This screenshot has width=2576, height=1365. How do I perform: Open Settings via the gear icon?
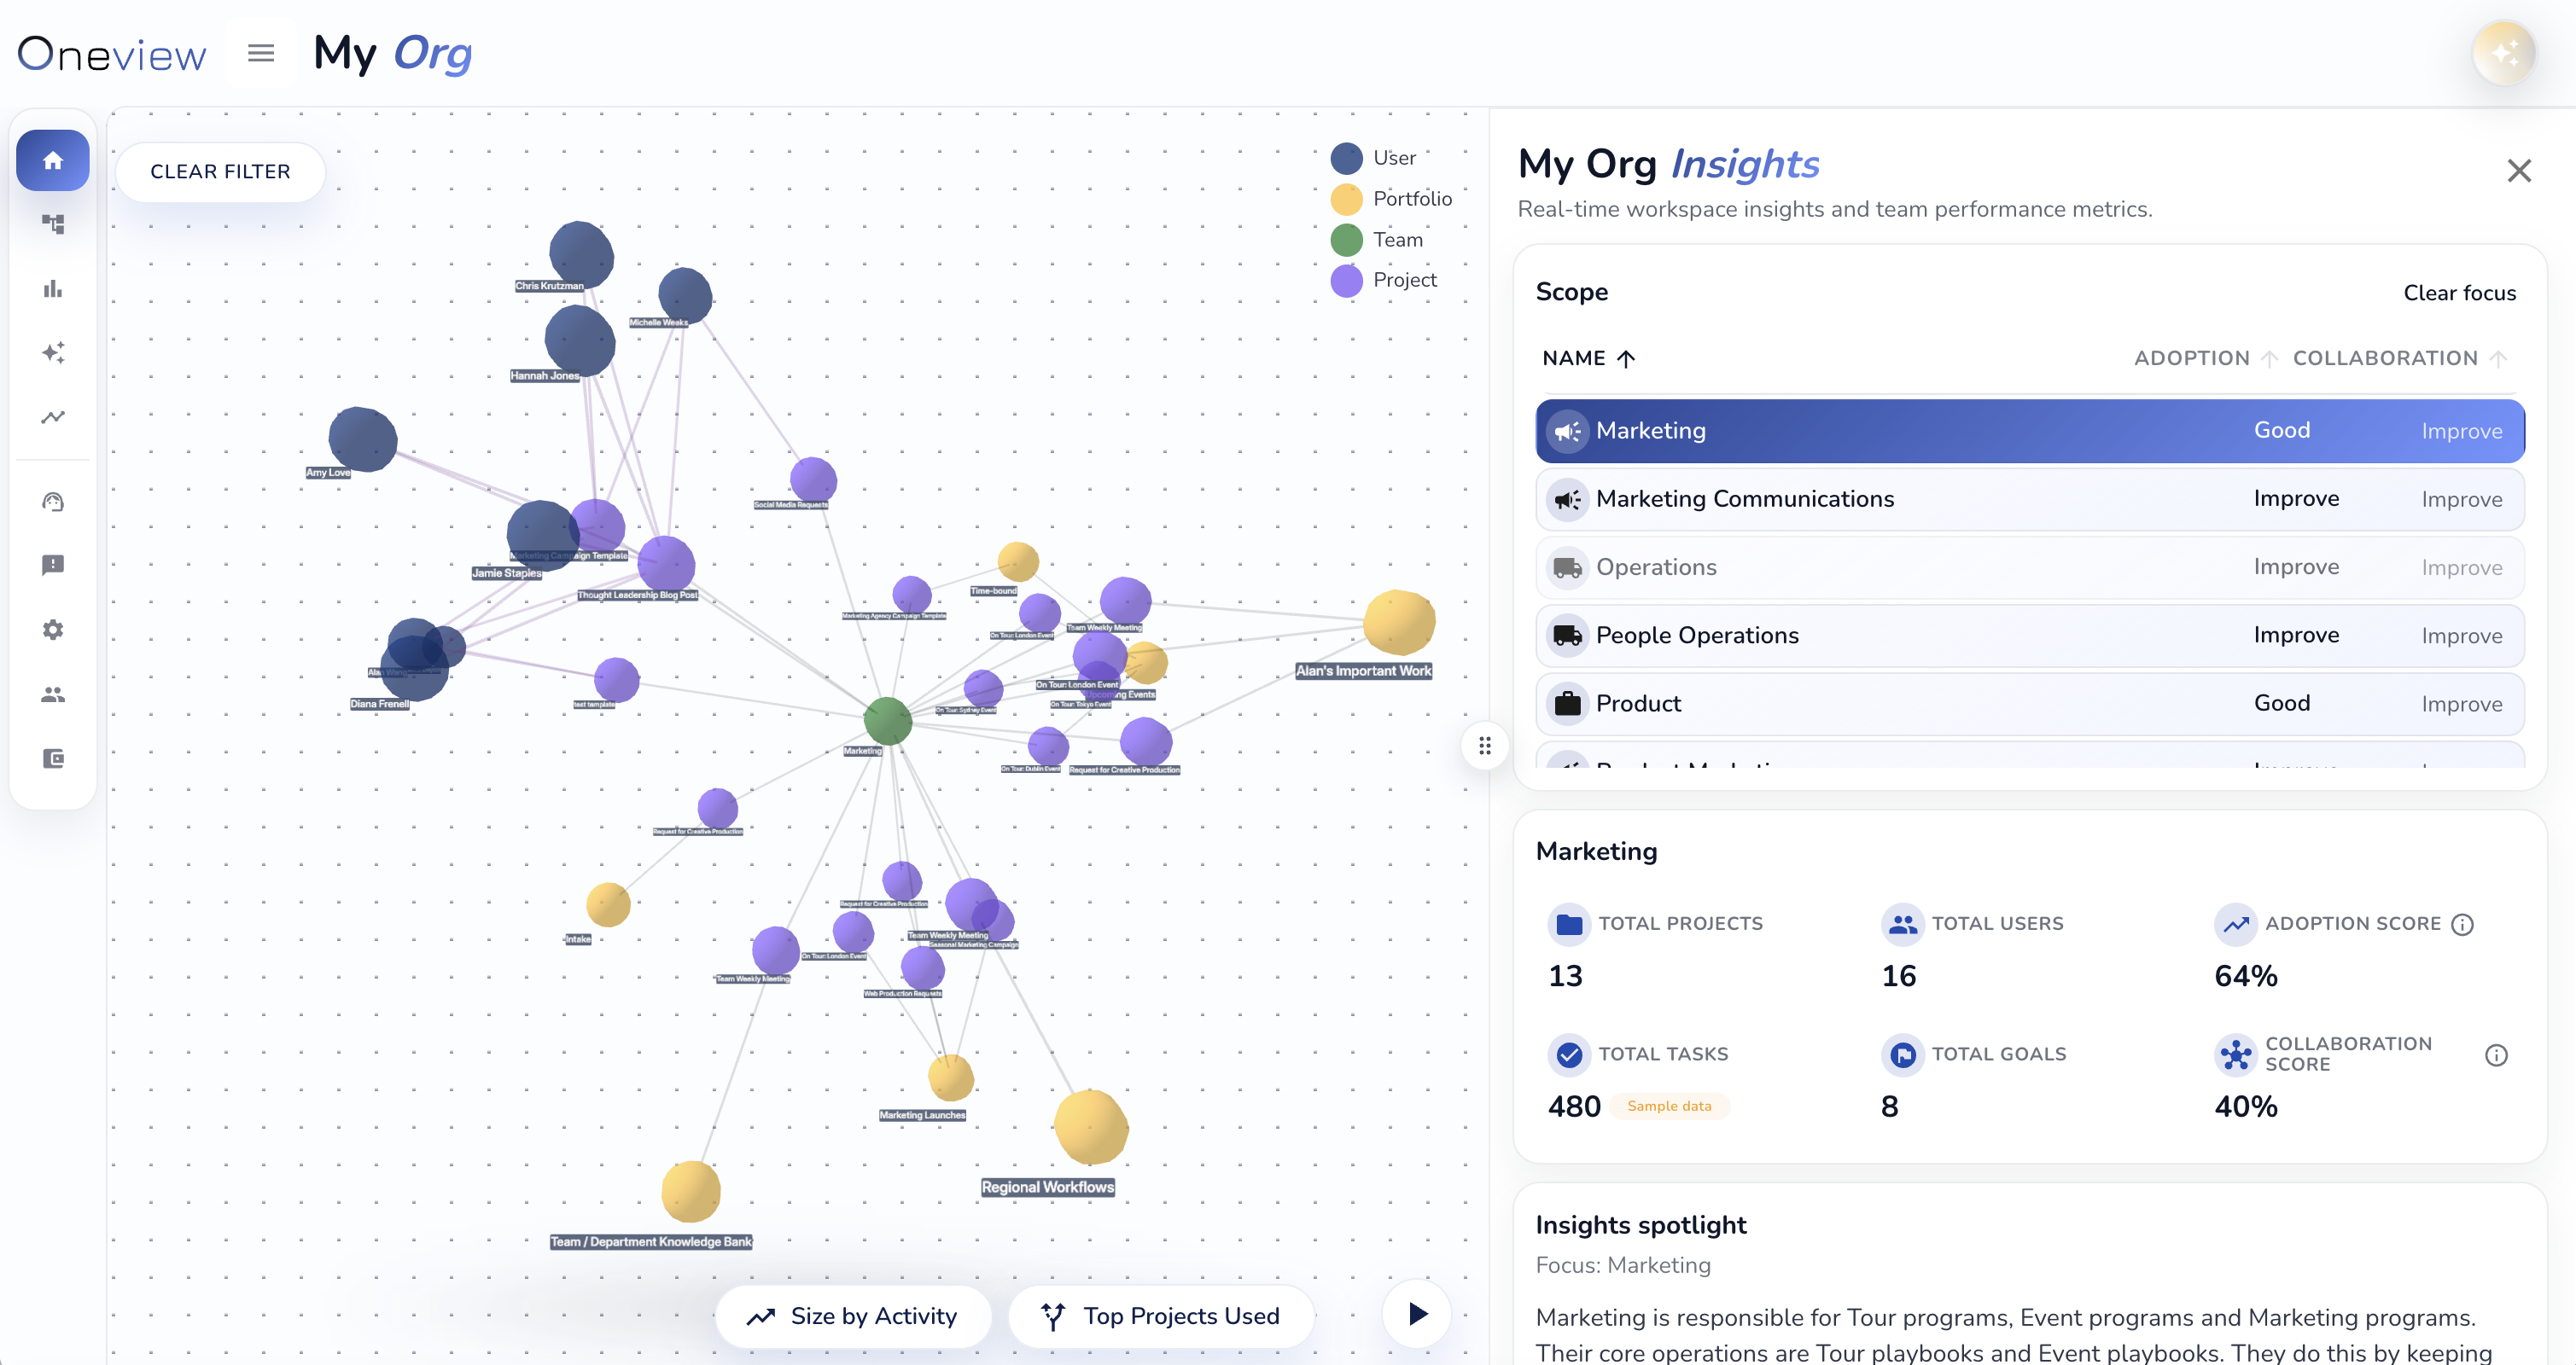52,629
